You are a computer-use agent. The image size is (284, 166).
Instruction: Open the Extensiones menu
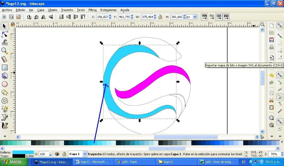point(108,10)
